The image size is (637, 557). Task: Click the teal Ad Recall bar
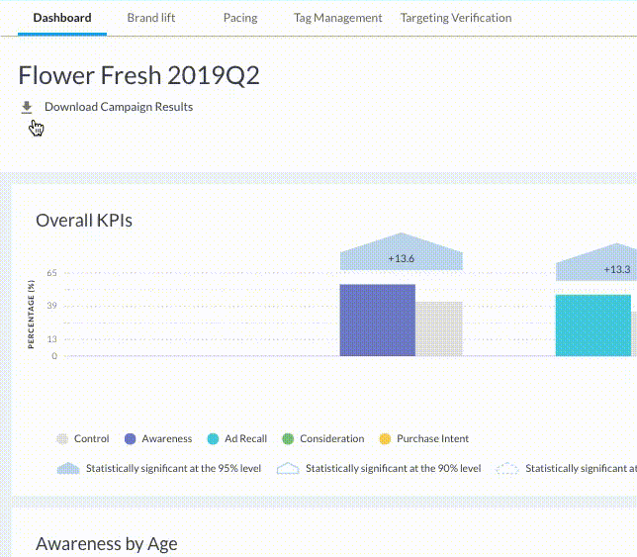click(593, 325)
